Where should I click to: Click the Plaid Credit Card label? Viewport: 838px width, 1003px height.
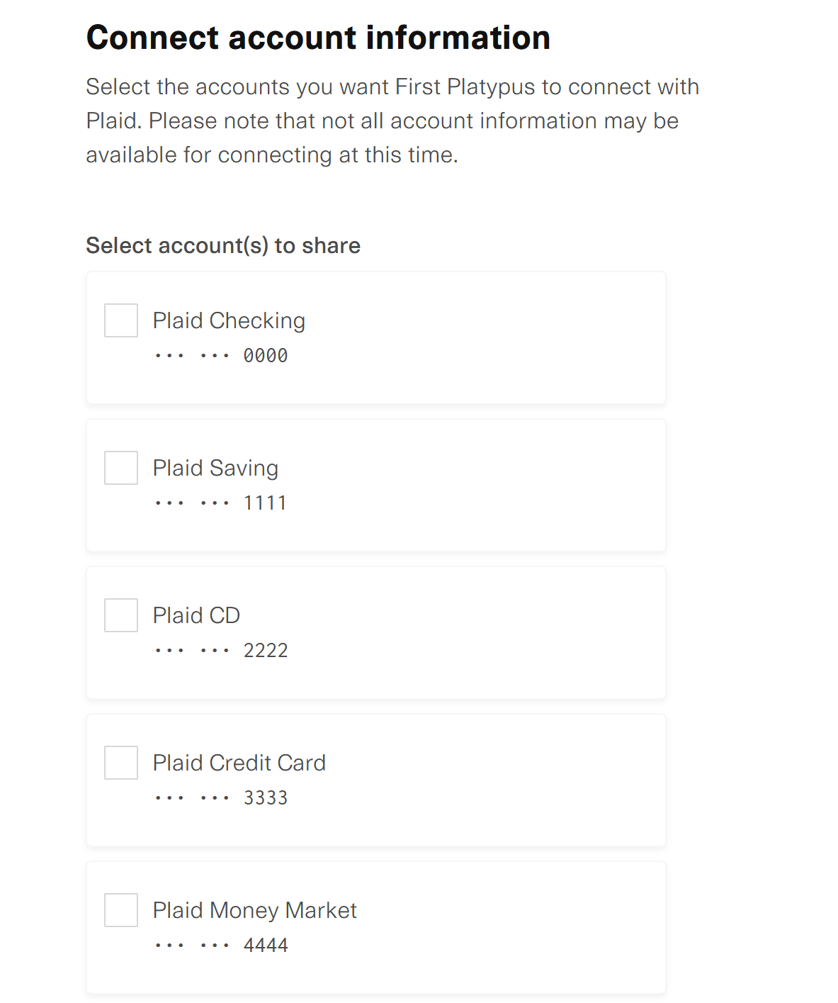(x=239, y=763)
